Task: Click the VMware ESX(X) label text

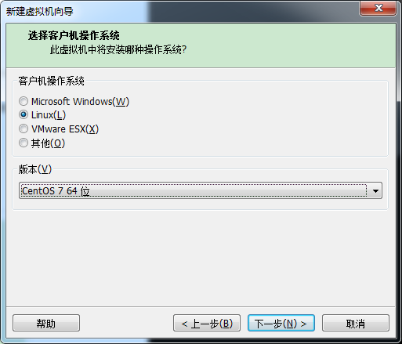Action: click(x=65, y=129)
